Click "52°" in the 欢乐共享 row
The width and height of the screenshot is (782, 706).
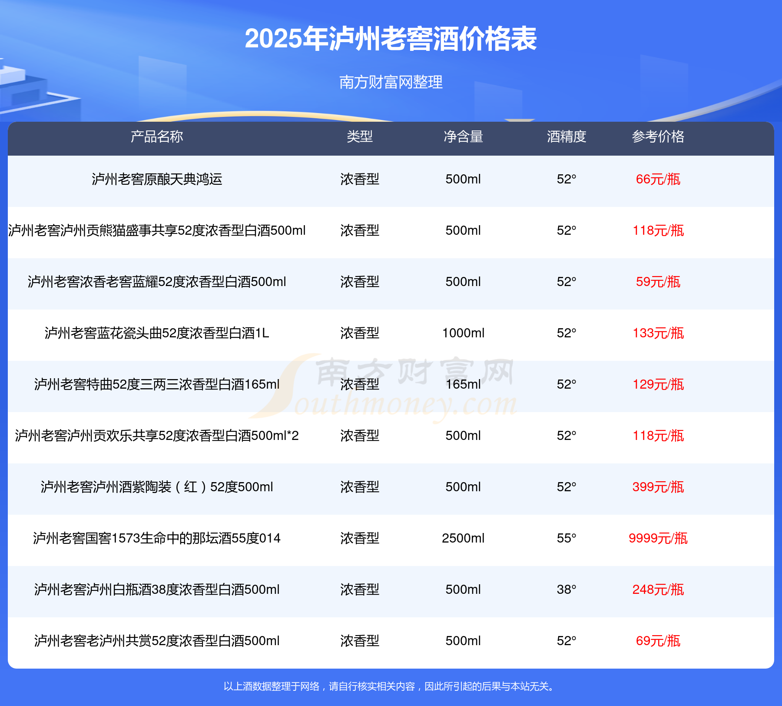pyautogui.click(x=567, y=436)
